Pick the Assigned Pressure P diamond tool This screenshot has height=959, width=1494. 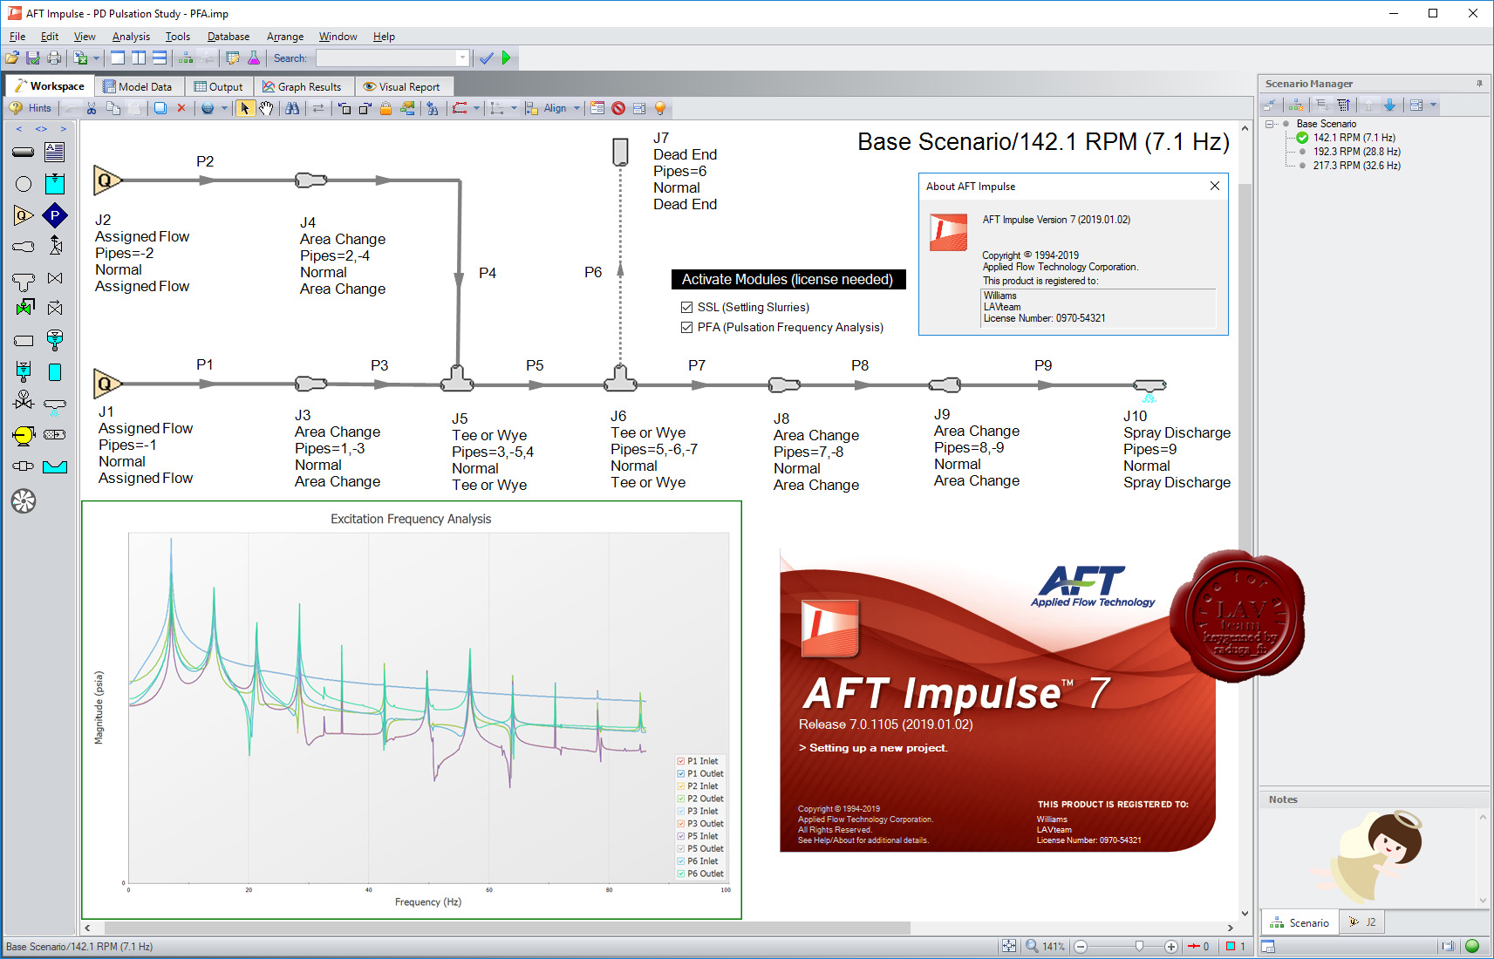point(55,215)
